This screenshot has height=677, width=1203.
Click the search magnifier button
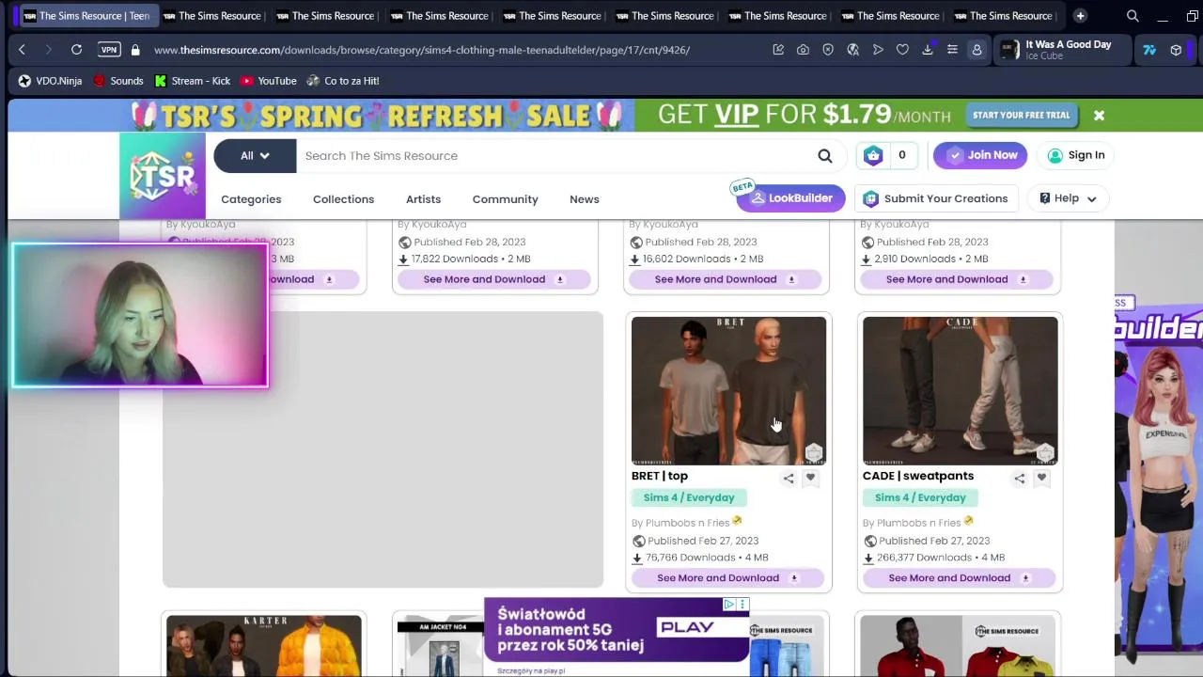pos(824,155)
